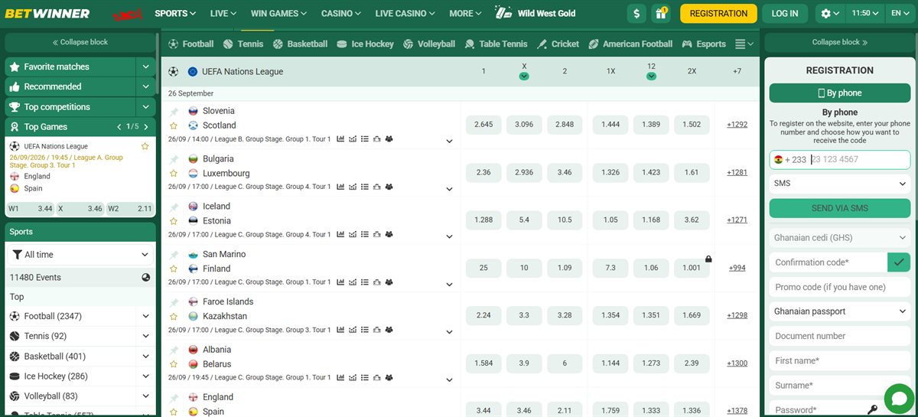Open the WIN GAMES top menu
The image size is (918, 417).
pyautogui.click(x=278, y=13)
